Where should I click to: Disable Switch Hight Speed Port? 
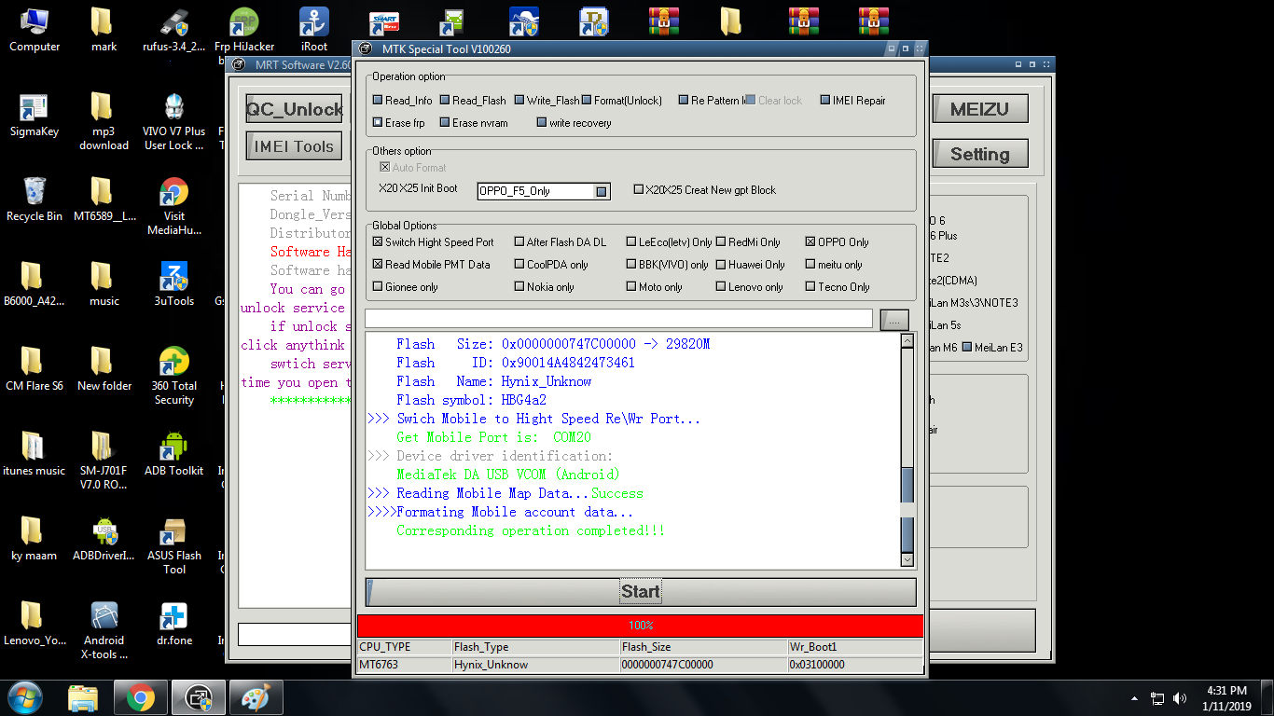[x=378, y=242]
